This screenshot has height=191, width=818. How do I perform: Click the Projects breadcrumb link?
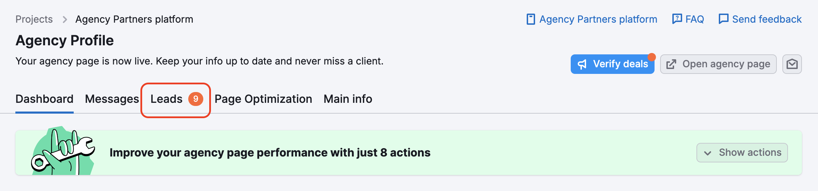[34, 19]
